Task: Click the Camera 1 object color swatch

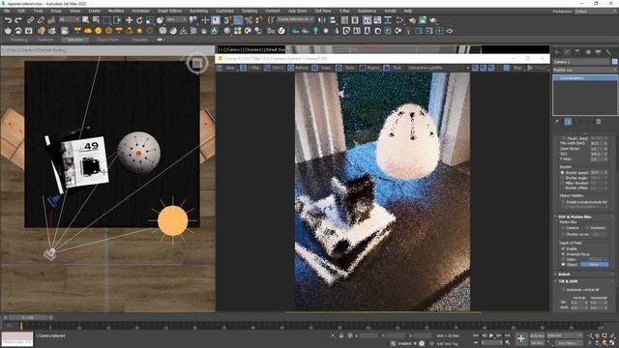Action: pos(615,62)
